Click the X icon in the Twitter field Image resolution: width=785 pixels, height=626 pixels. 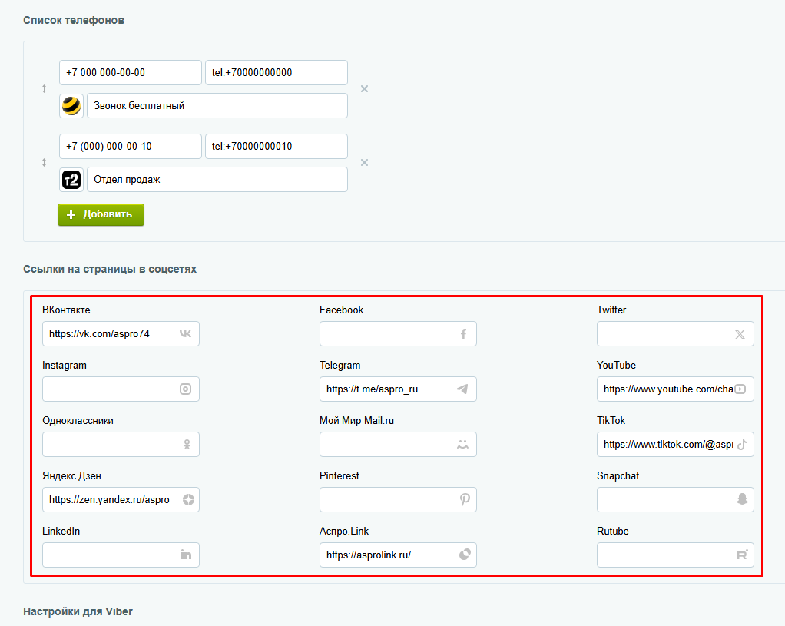click(x=740, y=335)
